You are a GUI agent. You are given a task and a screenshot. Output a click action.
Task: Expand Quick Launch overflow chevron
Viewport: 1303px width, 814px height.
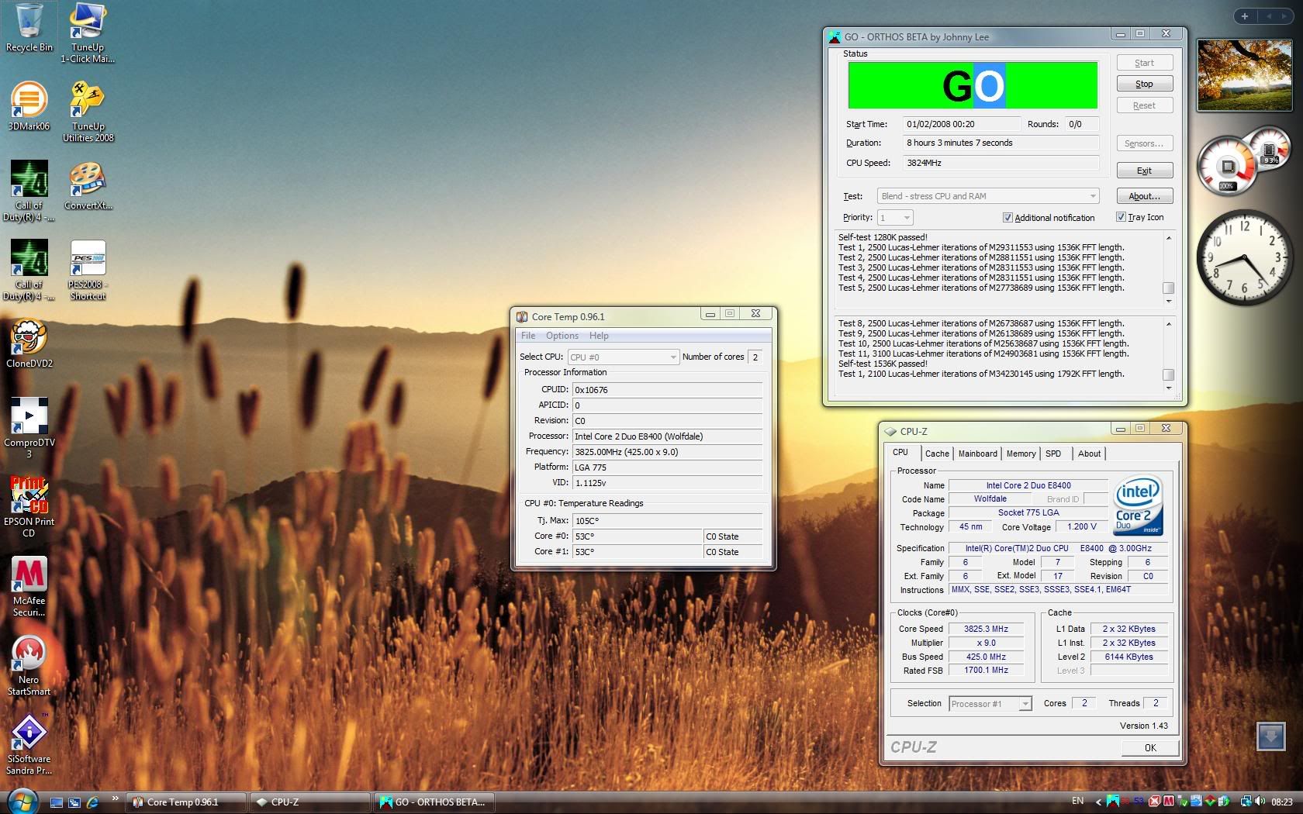tap(116, 798)
